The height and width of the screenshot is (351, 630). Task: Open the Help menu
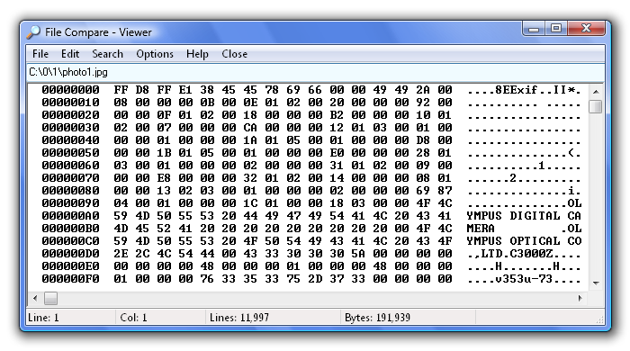(197, 54)
